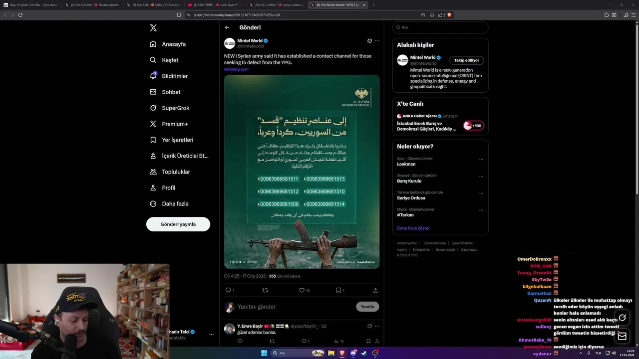Open options for Suriye Ordusu trend

(481, 193)
